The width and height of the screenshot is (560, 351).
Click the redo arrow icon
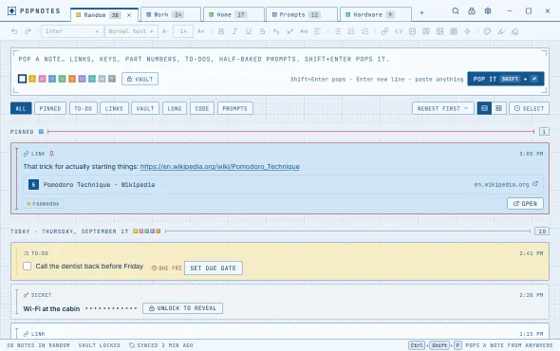click(28, 31)
